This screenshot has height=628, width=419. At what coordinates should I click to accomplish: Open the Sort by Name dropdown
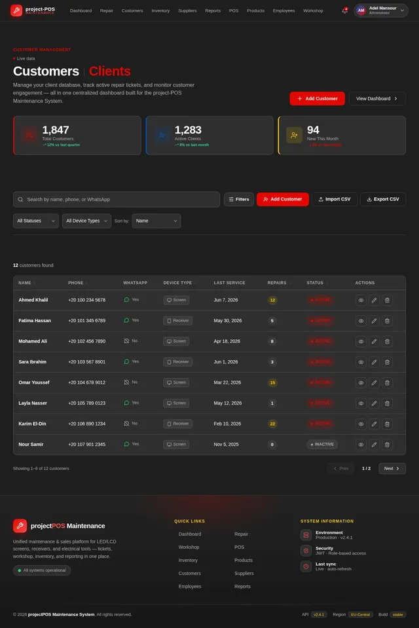156,221
